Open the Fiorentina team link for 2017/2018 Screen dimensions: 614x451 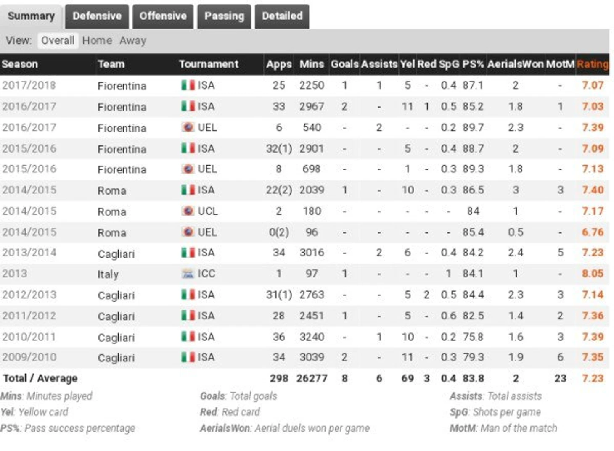click(122, 86)
